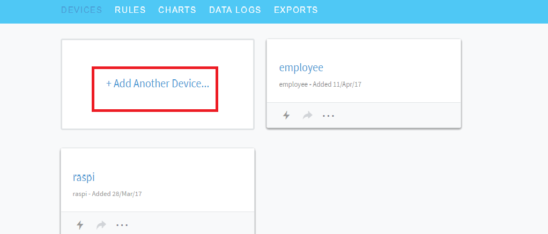Open the ellipsis menu on raspi card
548x234 pixels.
[122, 225]
